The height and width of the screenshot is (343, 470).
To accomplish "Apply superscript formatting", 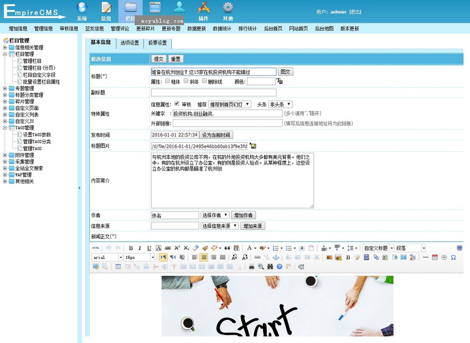I will (177, 248).
